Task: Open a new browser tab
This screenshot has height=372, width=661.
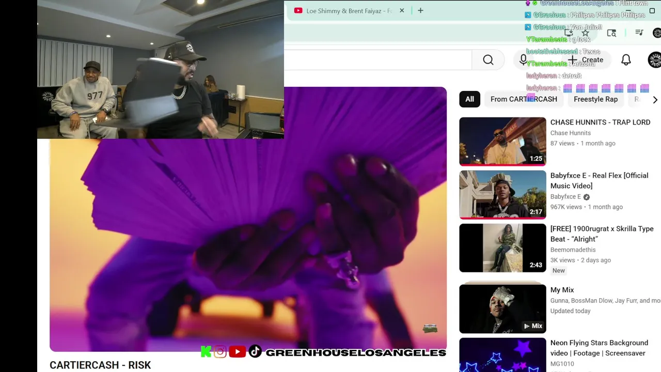Action: point(420,10)
